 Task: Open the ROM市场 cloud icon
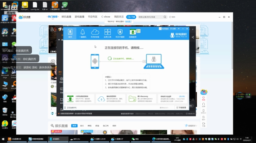[95, 33]
